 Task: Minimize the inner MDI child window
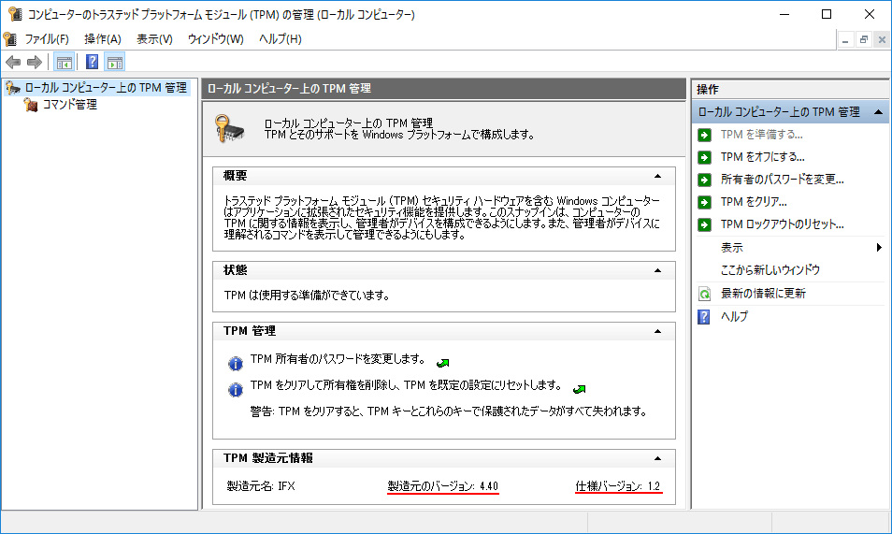(845, 40)
